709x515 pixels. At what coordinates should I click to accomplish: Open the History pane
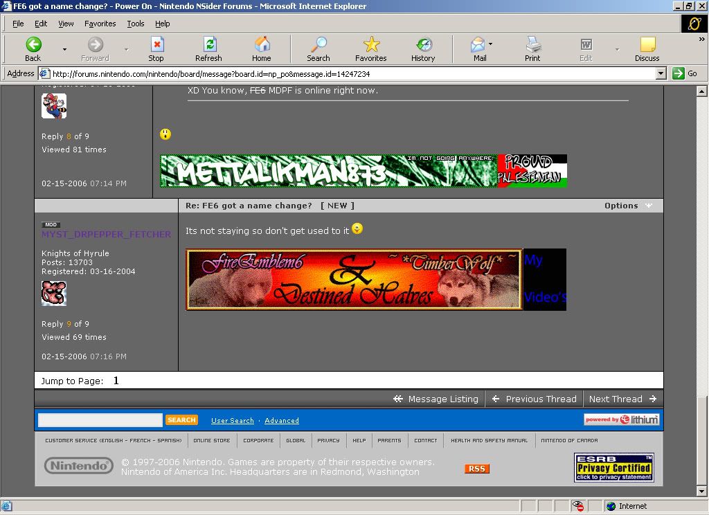pyautogui.click(x=423, y=49)
